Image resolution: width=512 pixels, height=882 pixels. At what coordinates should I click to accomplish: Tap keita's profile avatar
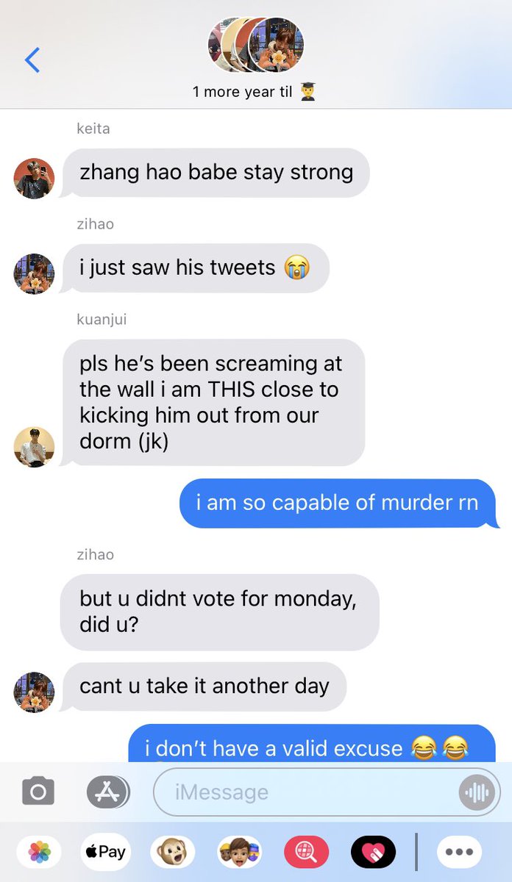[34, 178]
